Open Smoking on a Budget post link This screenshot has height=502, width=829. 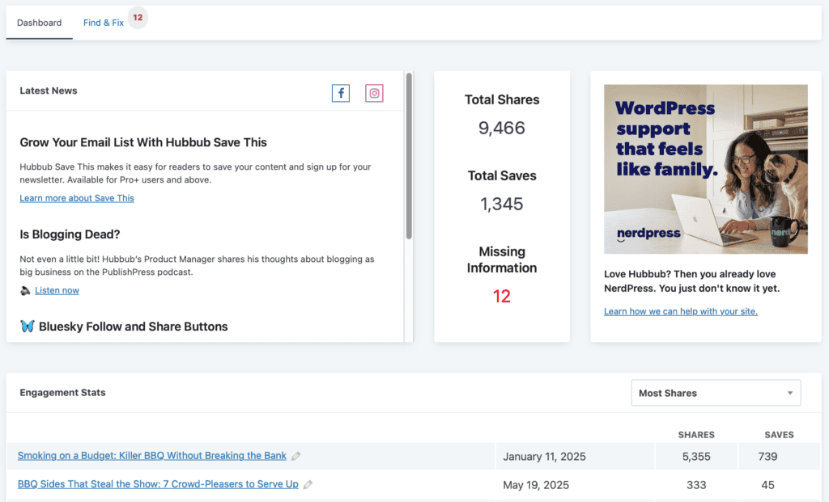[151, 456]
